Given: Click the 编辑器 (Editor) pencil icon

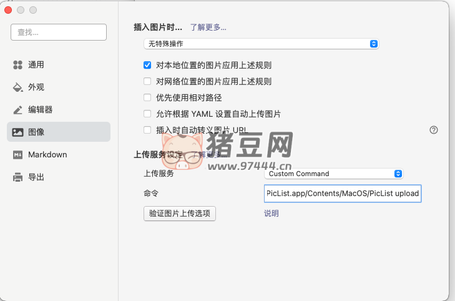Looking at the screenshot, I should click(x=17, y=110).
